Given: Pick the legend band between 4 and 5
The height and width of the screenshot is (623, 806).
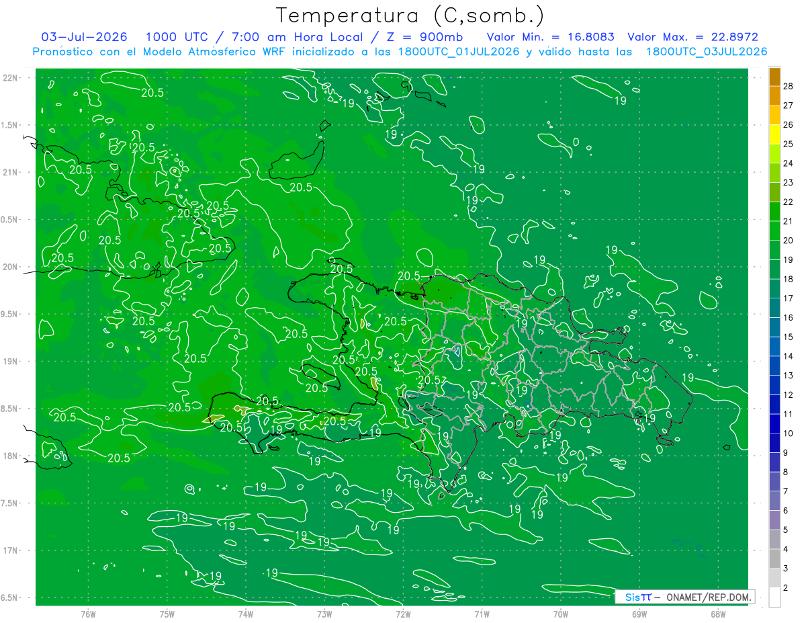Looking at the screenshot, I should click(x=774, y=539).
